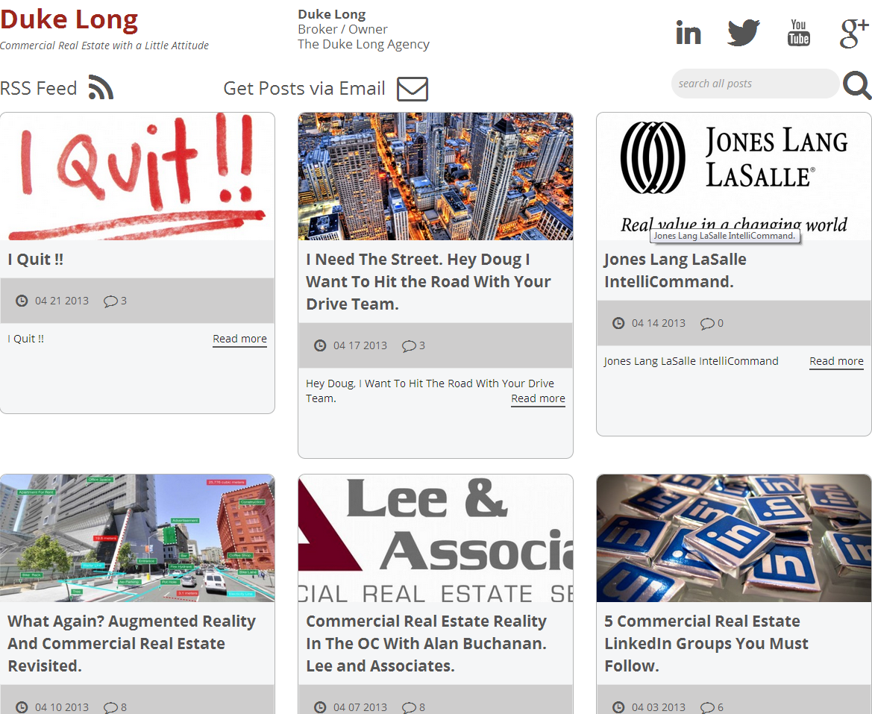The image size is (872, 714).
Task: Click the email envelope icon
Action: tap(412, 89)
